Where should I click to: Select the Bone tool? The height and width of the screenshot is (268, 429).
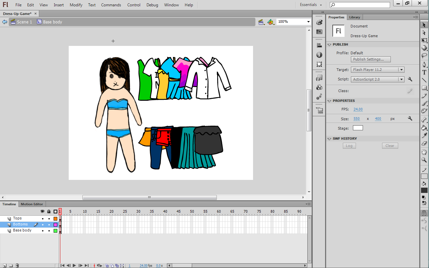pyautogui.click(x=424, y=120)
